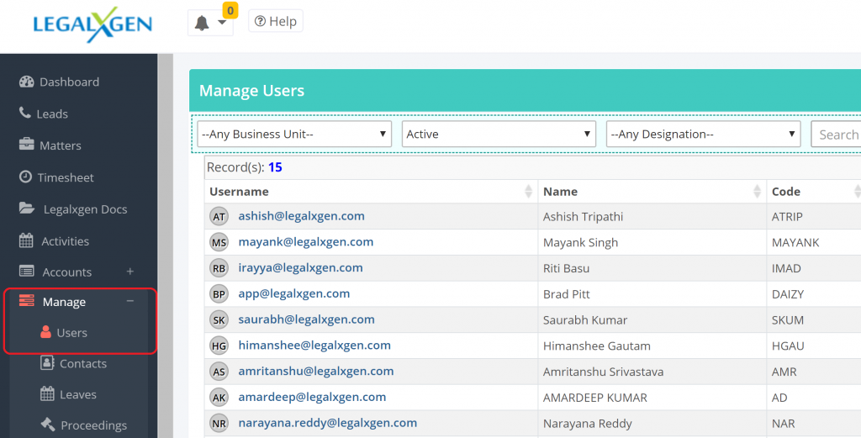Viewport: 861px width, 438px height.
Task: Expand the Accounts menu plus sign
Action: [129, 272]
